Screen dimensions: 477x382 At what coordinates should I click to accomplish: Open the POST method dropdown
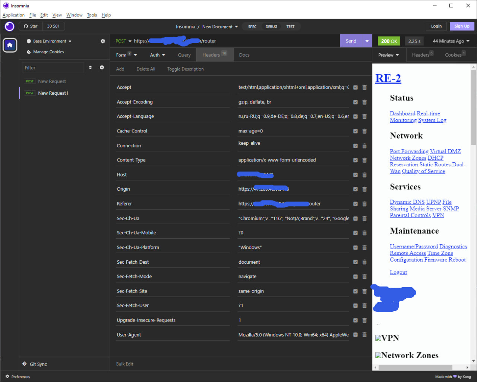tap(123, 41)
